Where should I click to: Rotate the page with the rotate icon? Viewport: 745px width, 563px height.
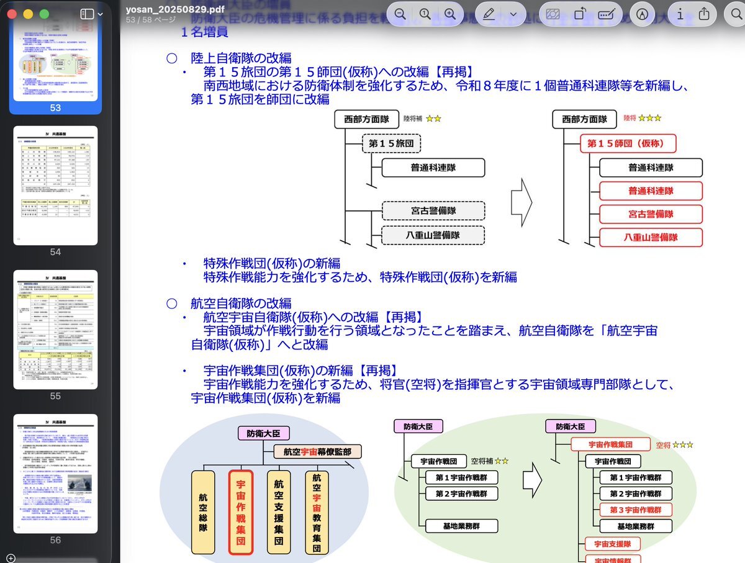(x=579, y=14)
